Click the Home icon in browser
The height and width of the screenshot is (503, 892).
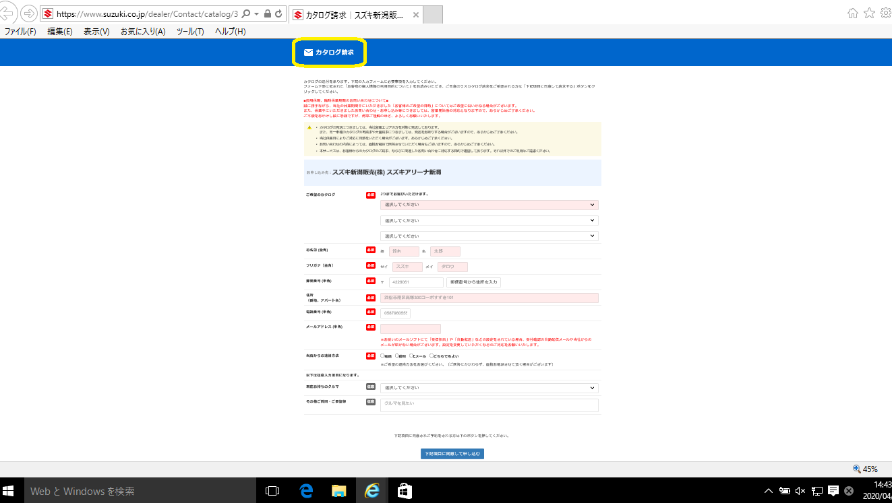[x=854, y=13]
